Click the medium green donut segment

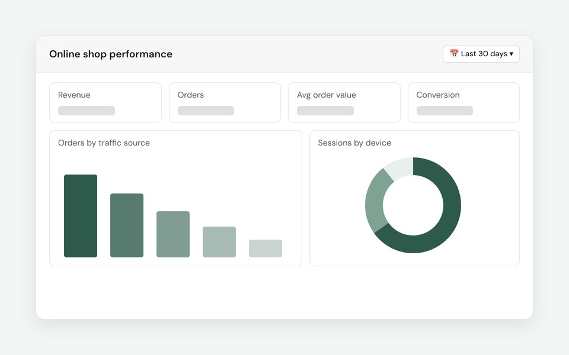coord(375,203)
